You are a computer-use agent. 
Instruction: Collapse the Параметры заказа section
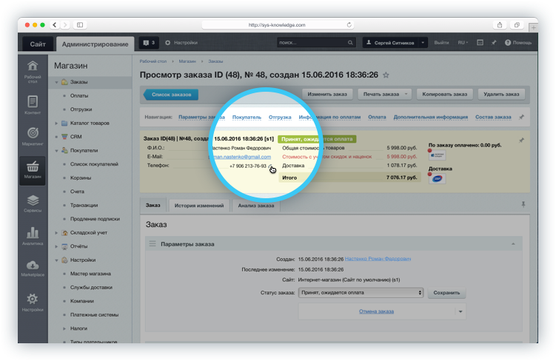pos(513,243)
